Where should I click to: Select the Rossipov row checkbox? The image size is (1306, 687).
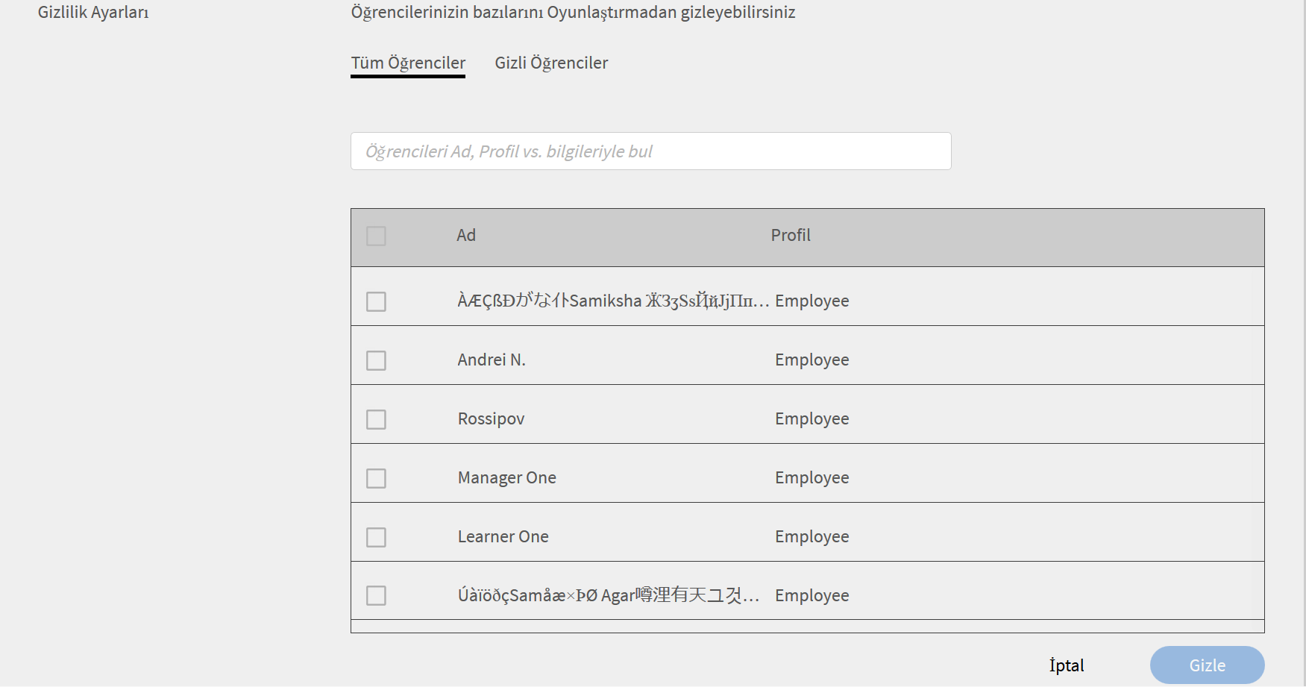click(x=376, y=420)
